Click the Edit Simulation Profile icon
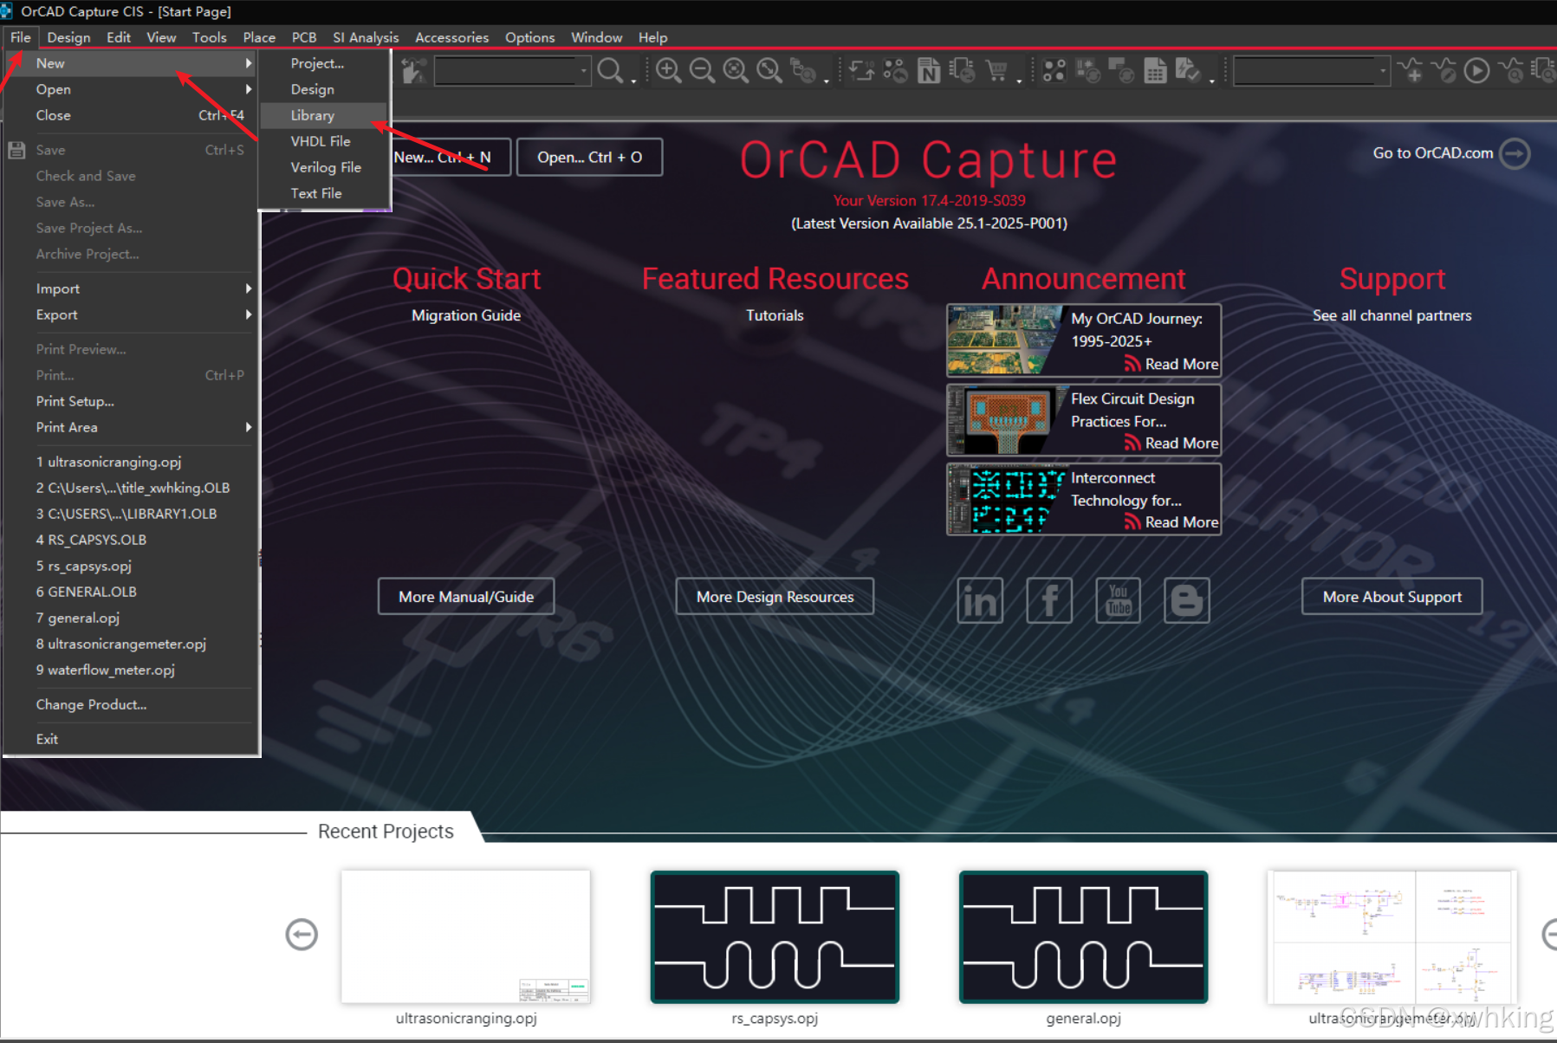The height and width of the screenshot is (1043, 1557). (1443, 71)
